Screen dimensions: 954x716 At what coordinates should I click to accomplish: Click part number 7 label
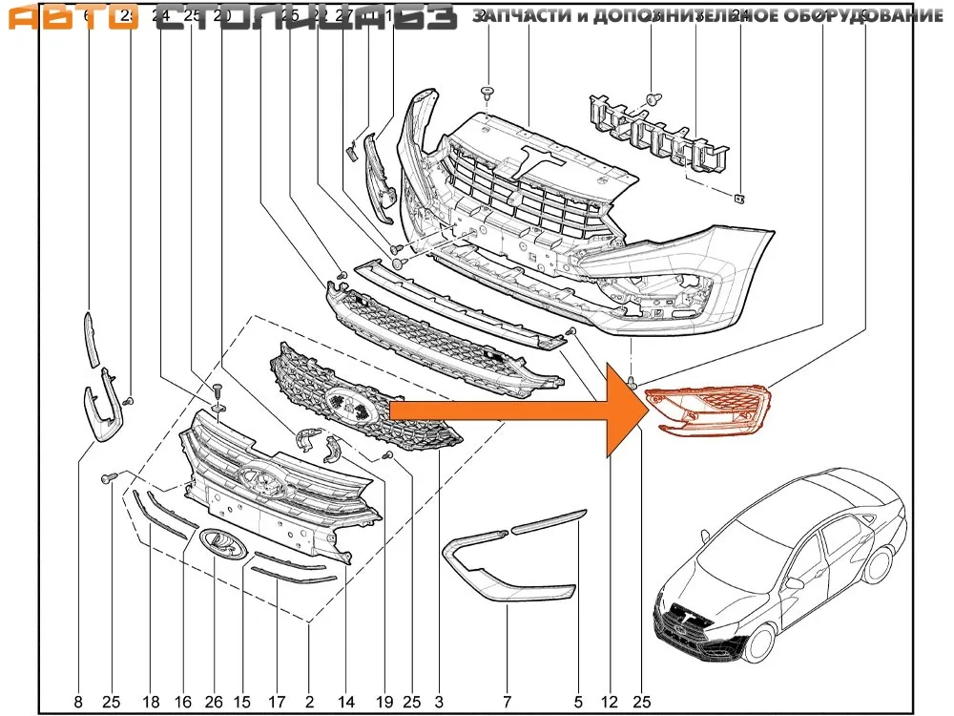pos(507,702)
